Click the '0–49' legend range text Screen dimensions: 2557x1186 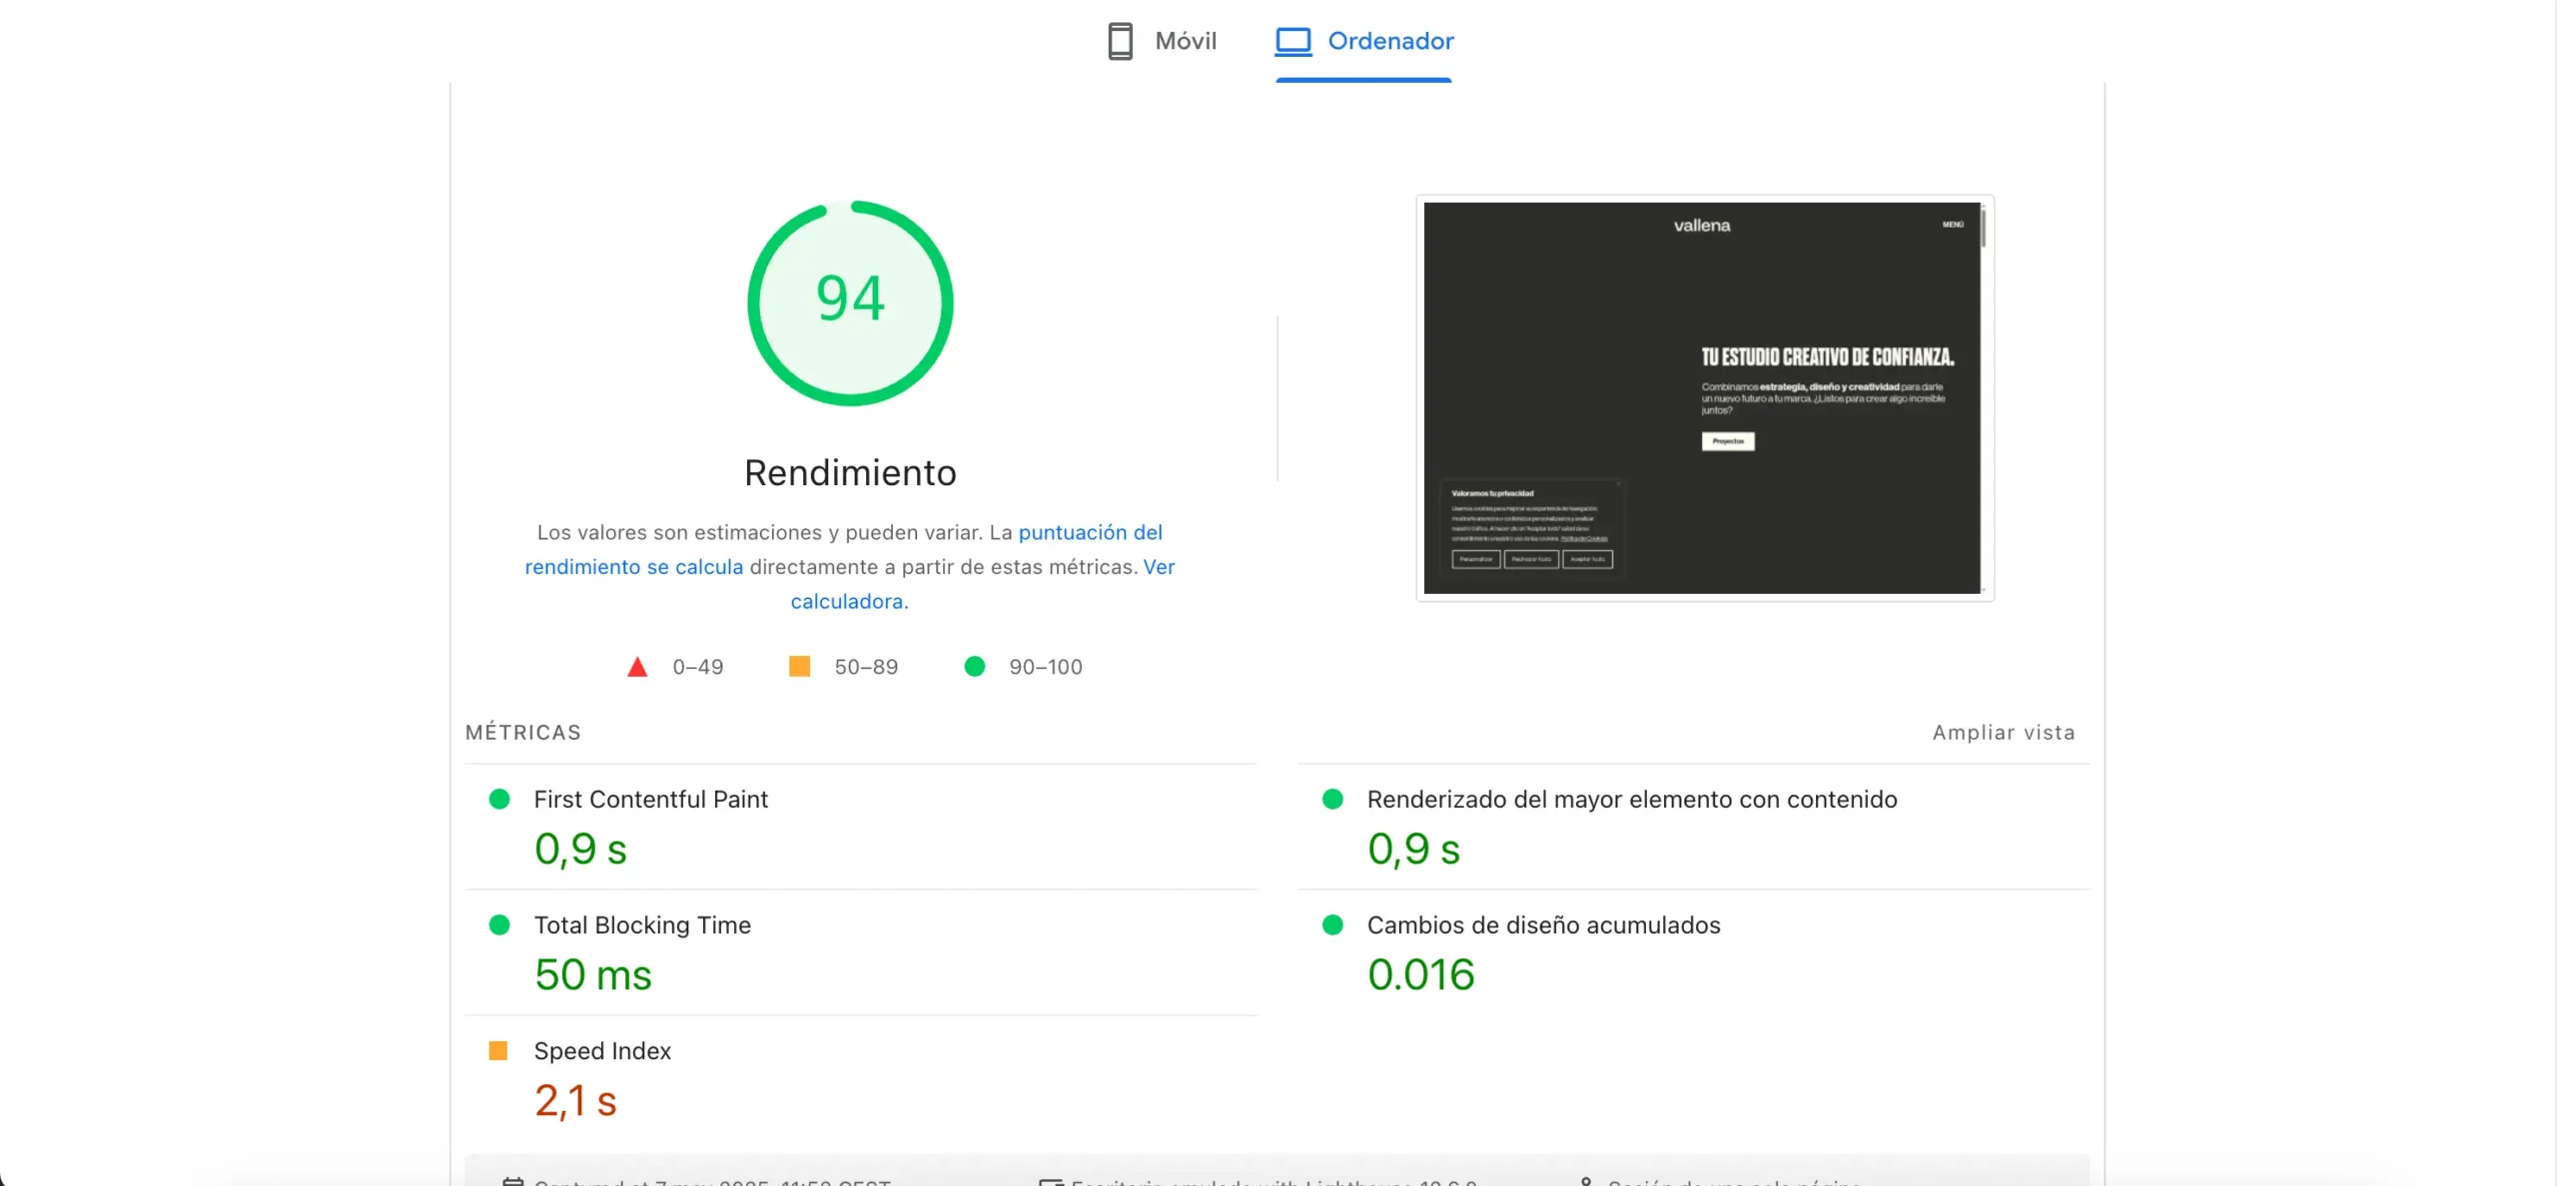(698, 667)
